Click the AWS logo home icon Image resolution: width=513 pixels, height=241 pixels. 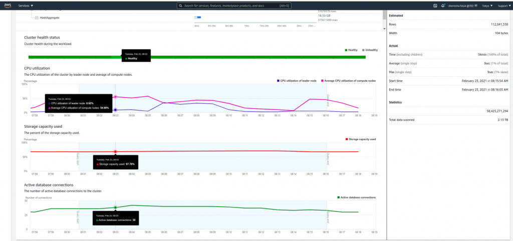pyautogui.click(x=8, y=6)
